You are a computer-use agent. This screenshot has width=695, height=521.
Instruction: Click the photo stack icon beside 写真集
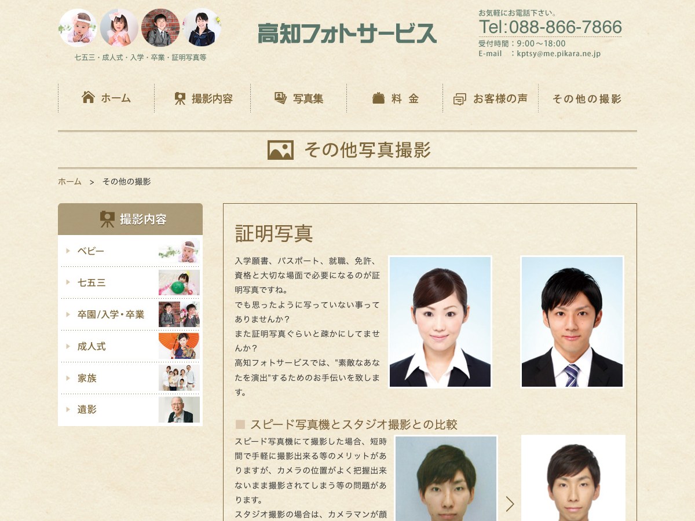click(281, 98)
